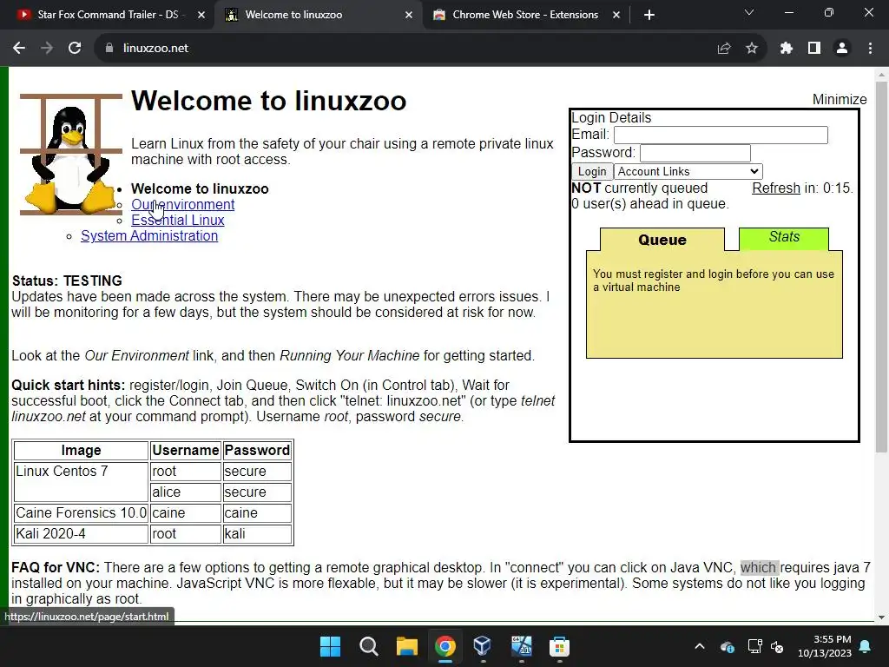The image size is (889, 667).
Task: Click the browser forward arrow
Action: [47, 49]
